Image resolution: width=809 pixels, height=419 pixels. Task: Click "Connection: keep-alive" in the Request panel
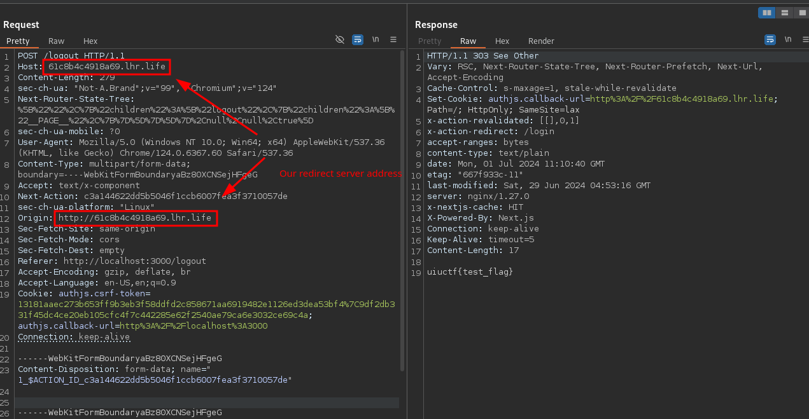tap(74, 336)
